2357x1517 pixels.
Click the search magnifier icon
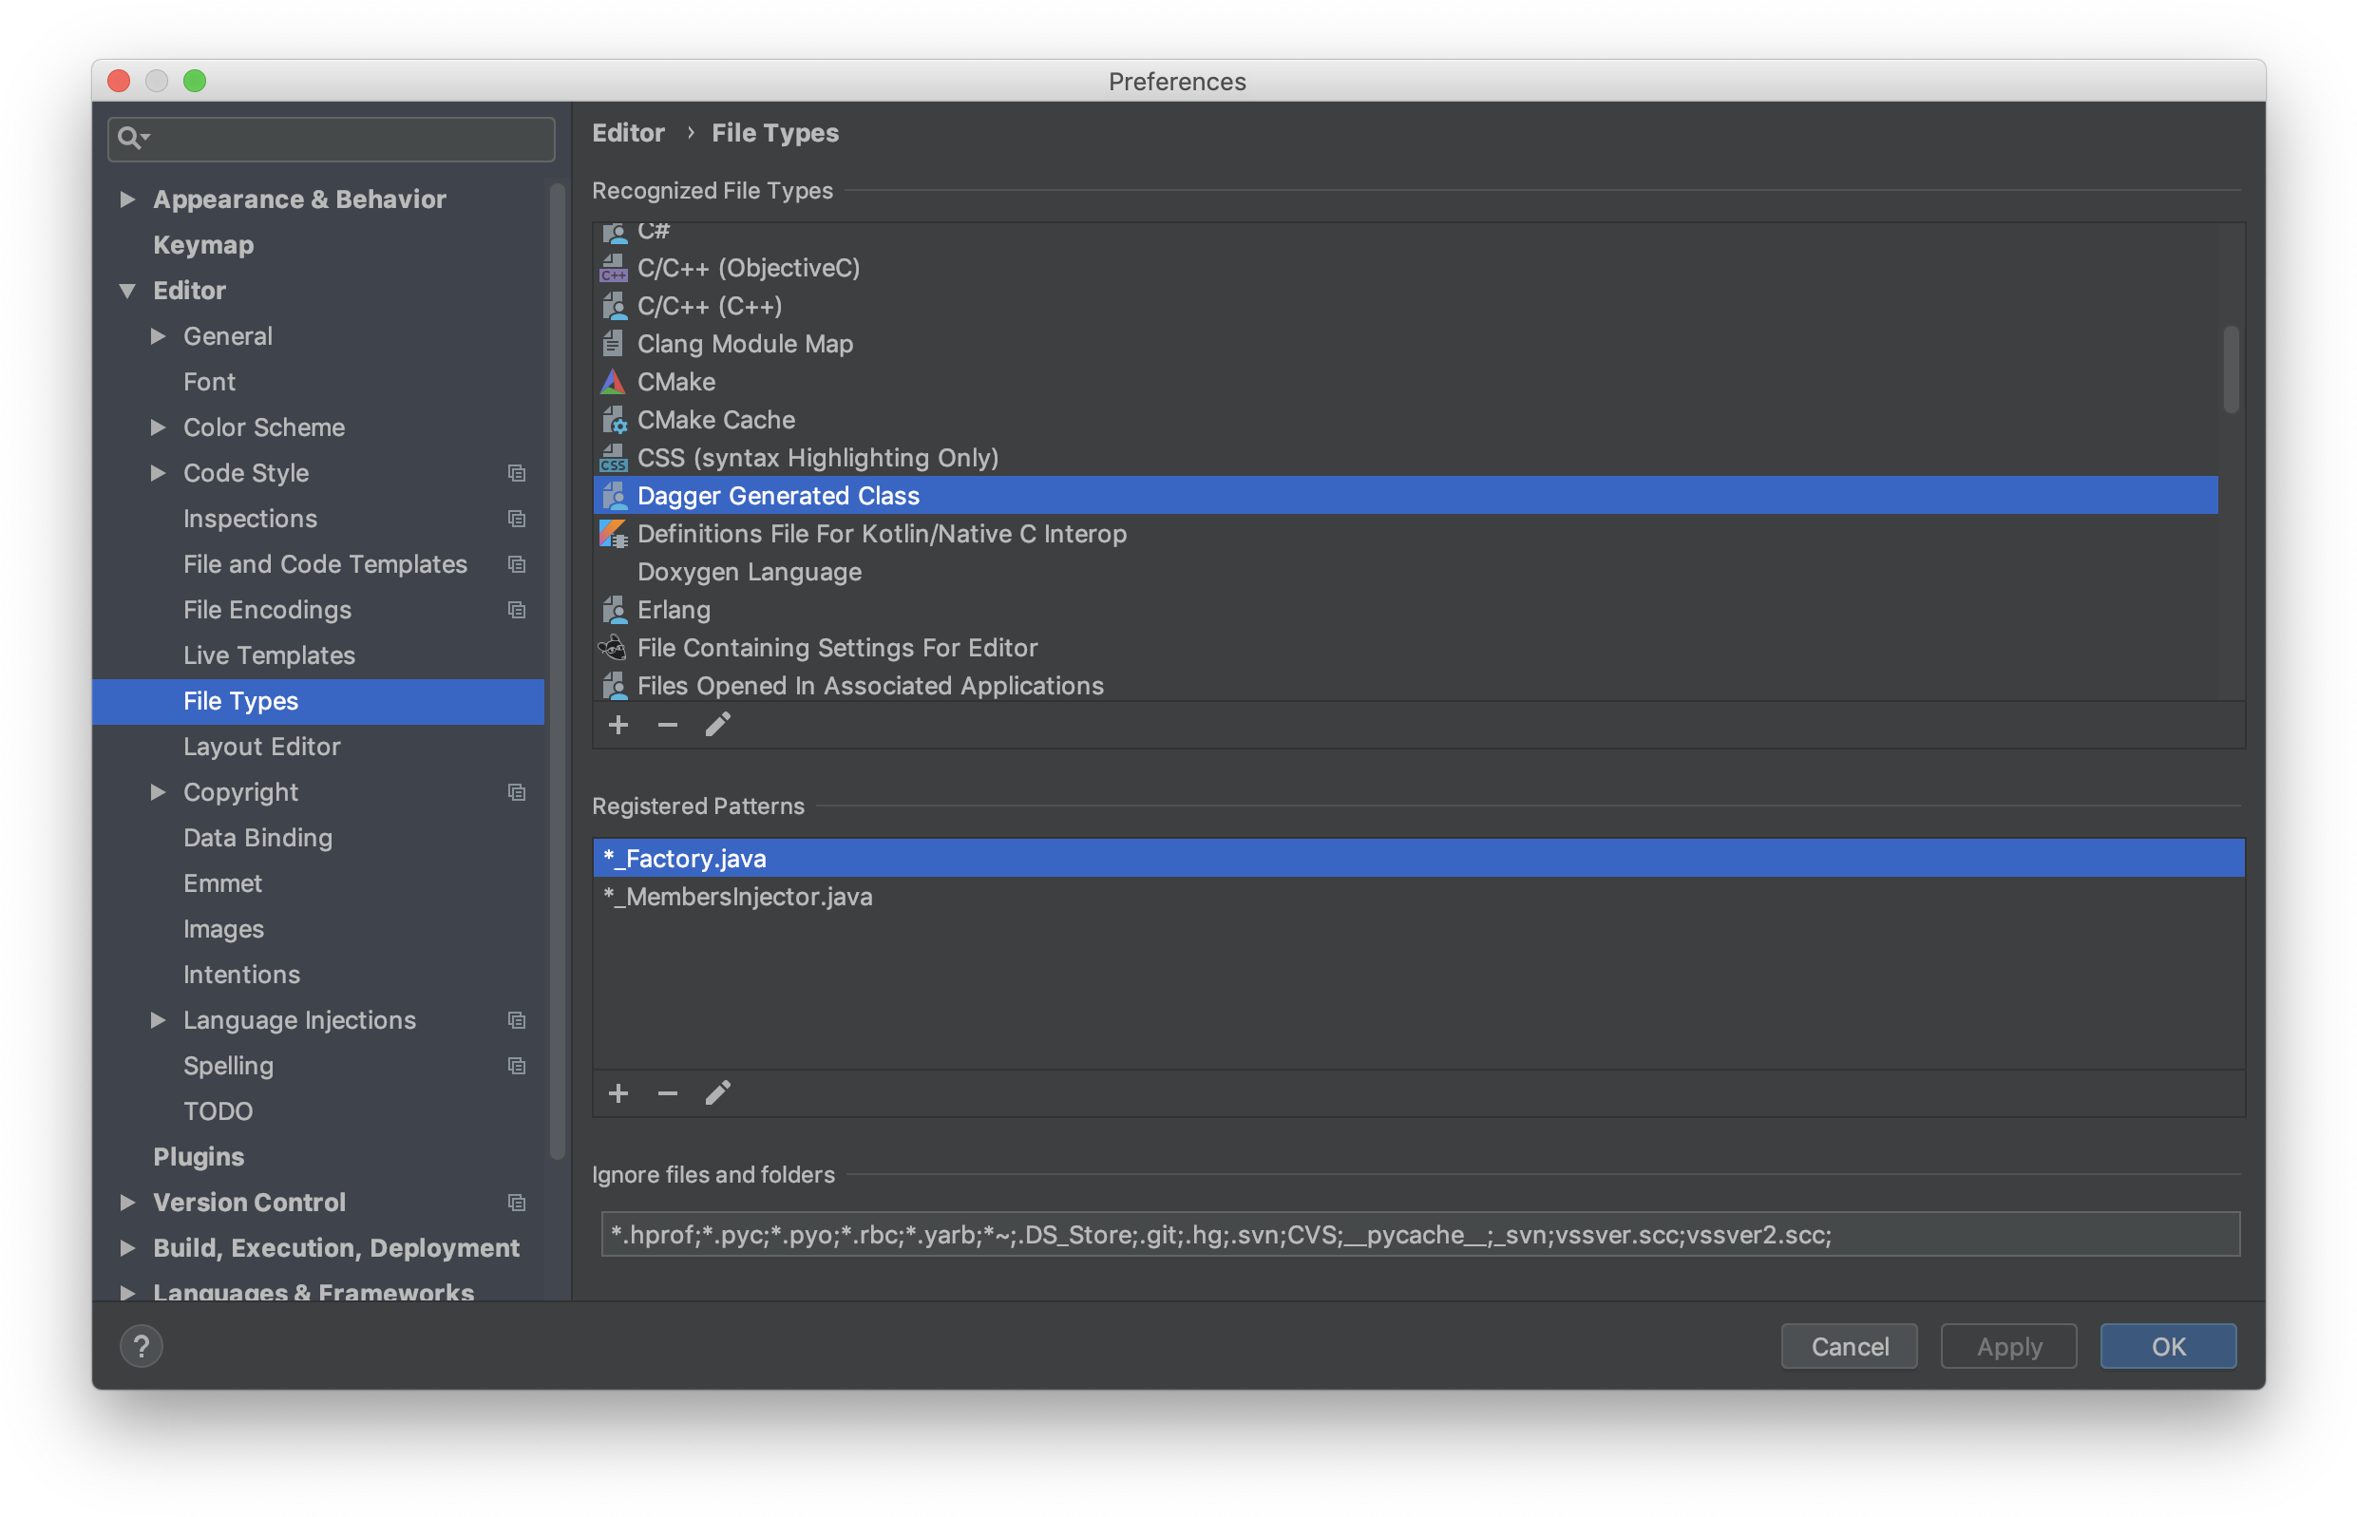131,138
